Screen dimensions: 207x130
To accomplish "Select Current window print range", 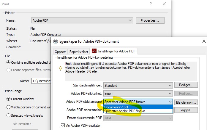I will [8, 99].
